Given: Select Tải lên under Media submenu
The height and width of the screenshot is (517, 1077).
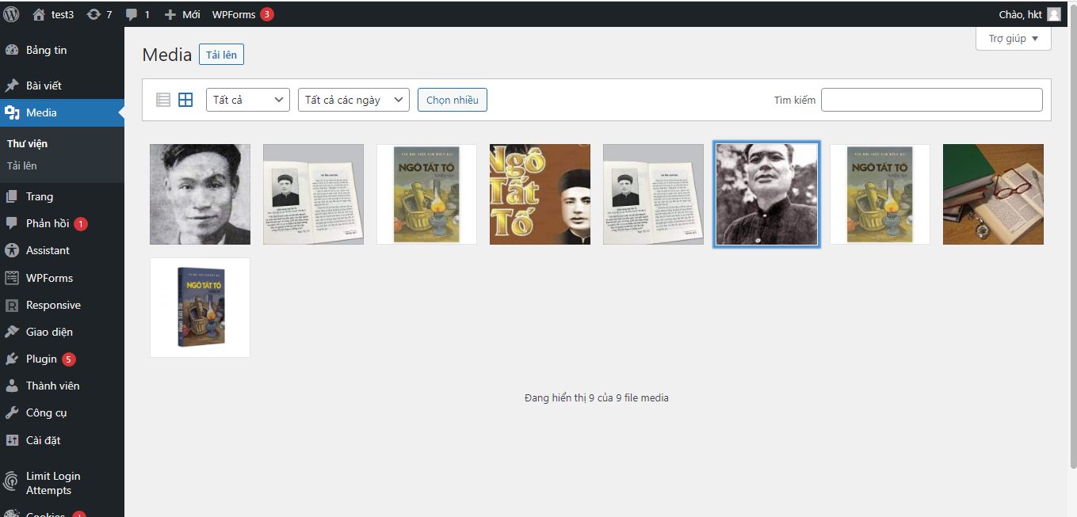Looking at the screenshot, I should coord(22,165).
